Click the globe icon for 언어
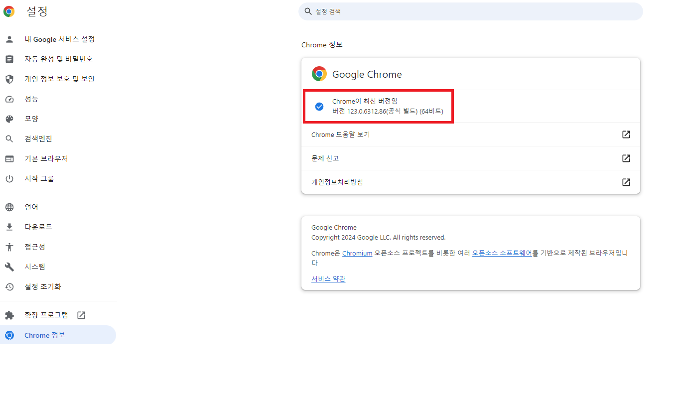 pyautogui.click(x=9, y=207)
